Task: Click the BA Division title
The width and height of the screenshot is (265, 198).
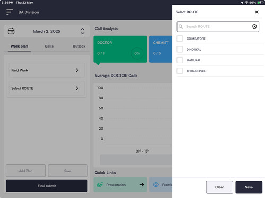Action: [x=29, y=12]
